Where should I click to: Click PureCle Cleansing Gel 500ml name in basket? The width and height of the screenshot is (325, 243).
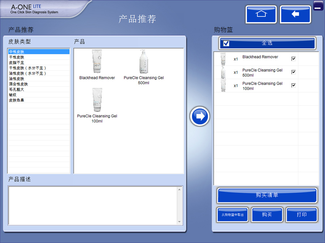(x=263, y=73)
